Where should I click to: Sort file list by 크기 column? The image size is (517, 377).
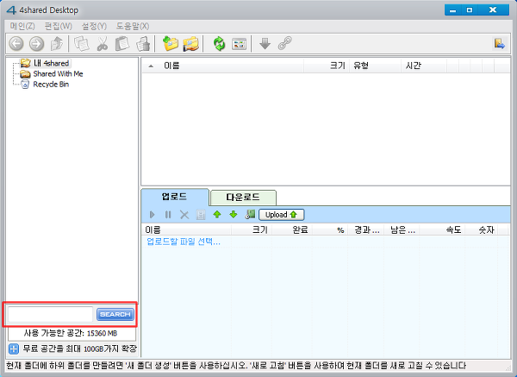[337, 66]
